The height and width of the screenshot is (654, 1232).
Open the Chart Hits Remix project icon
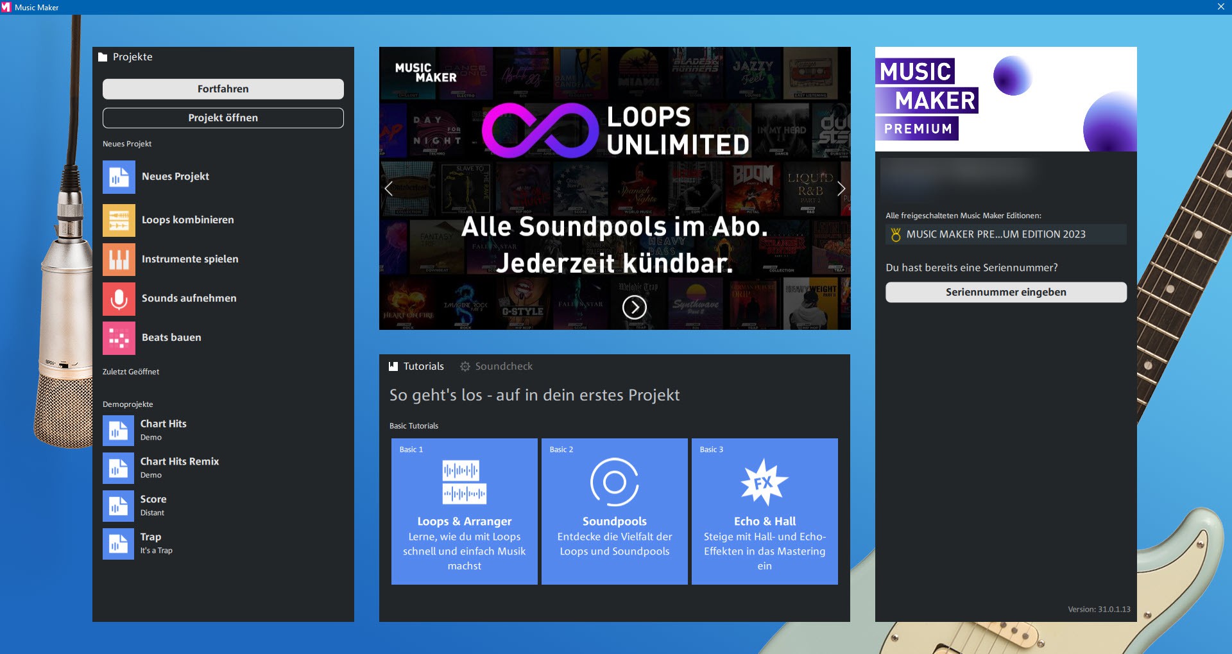[118, 468]
